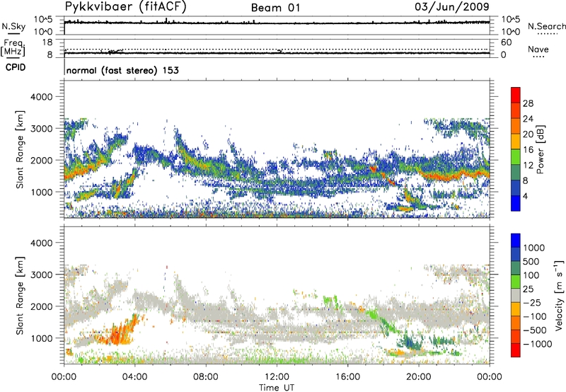Click the "16:00" time tick label
The image size is (566, 392).
pos(347,377)
